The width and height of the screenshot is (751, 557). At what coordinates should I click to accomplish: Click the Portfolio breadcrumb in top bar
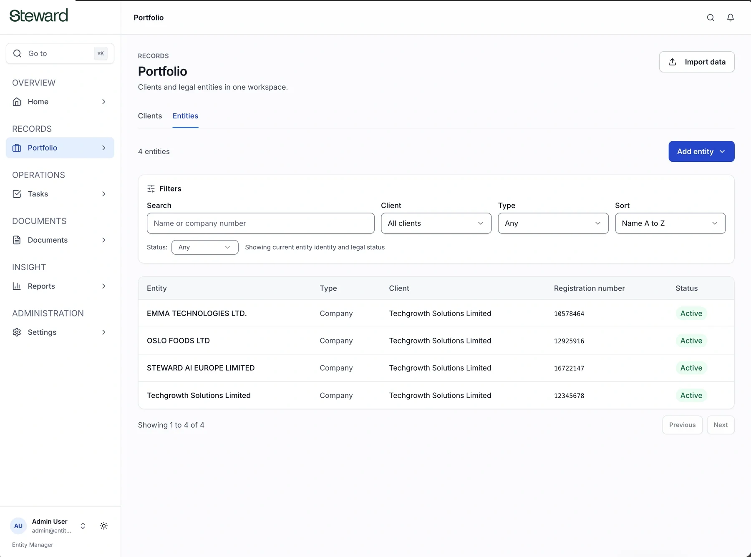[149, 18]
